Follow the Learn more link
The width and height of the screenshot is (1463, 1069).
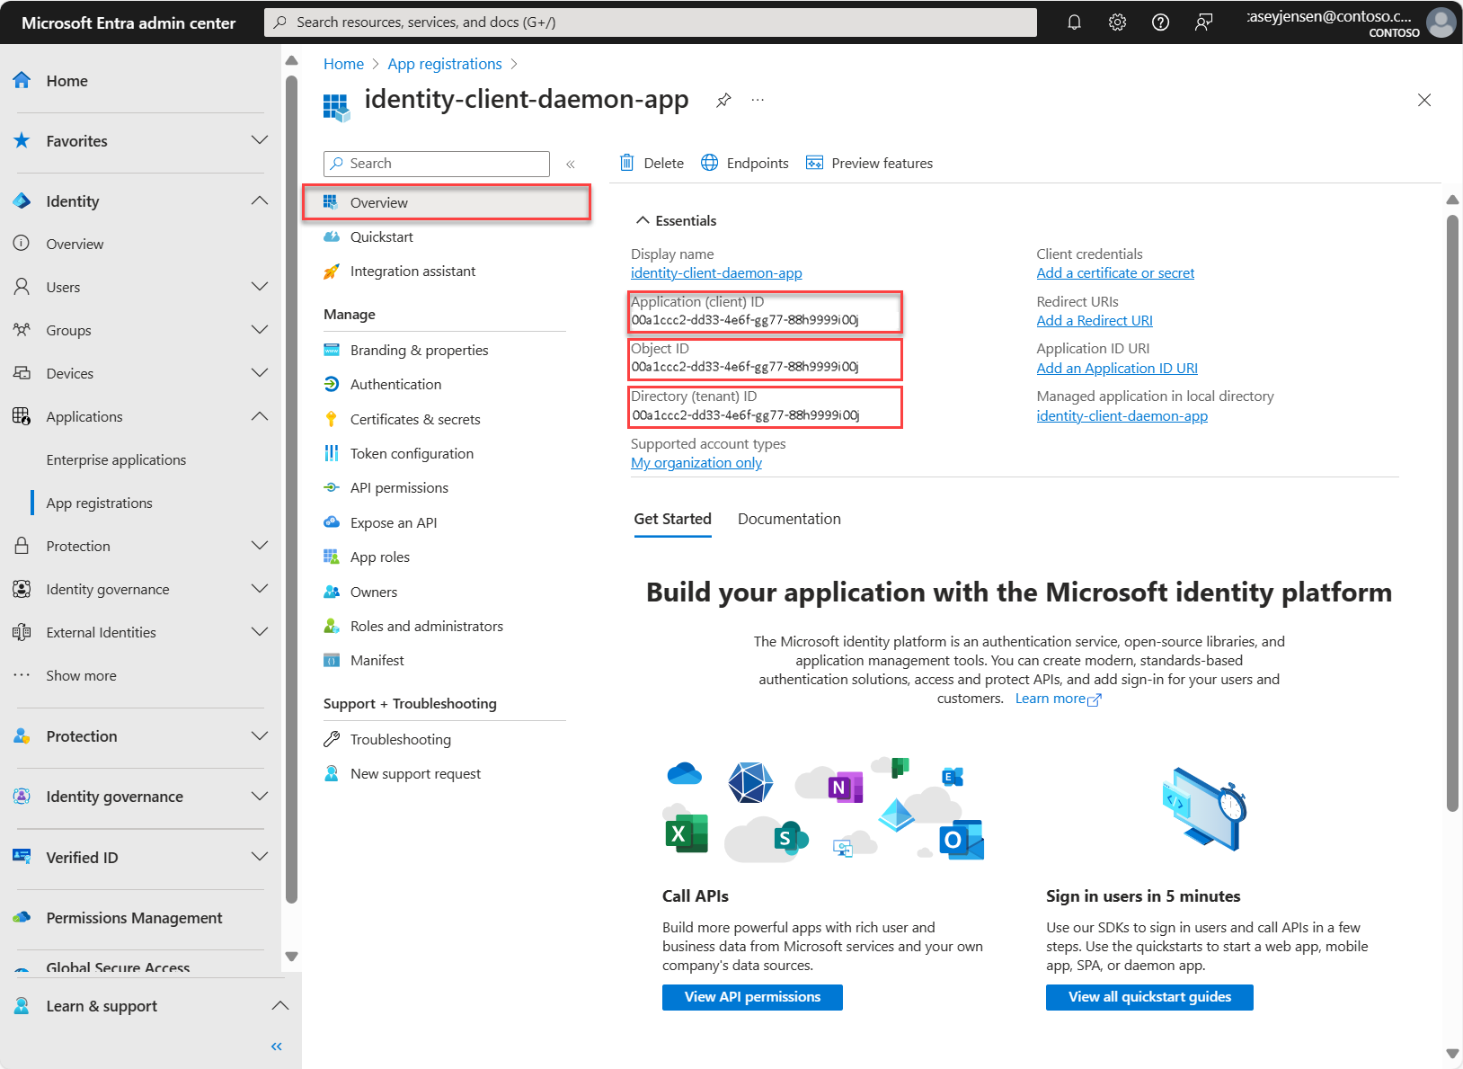pyautogui.click(x=1058, y=699)
